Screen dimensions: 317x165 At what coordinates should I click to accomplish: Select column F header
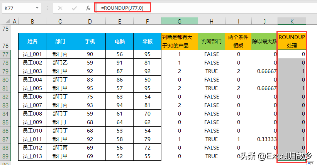click(x=147, y=21)
